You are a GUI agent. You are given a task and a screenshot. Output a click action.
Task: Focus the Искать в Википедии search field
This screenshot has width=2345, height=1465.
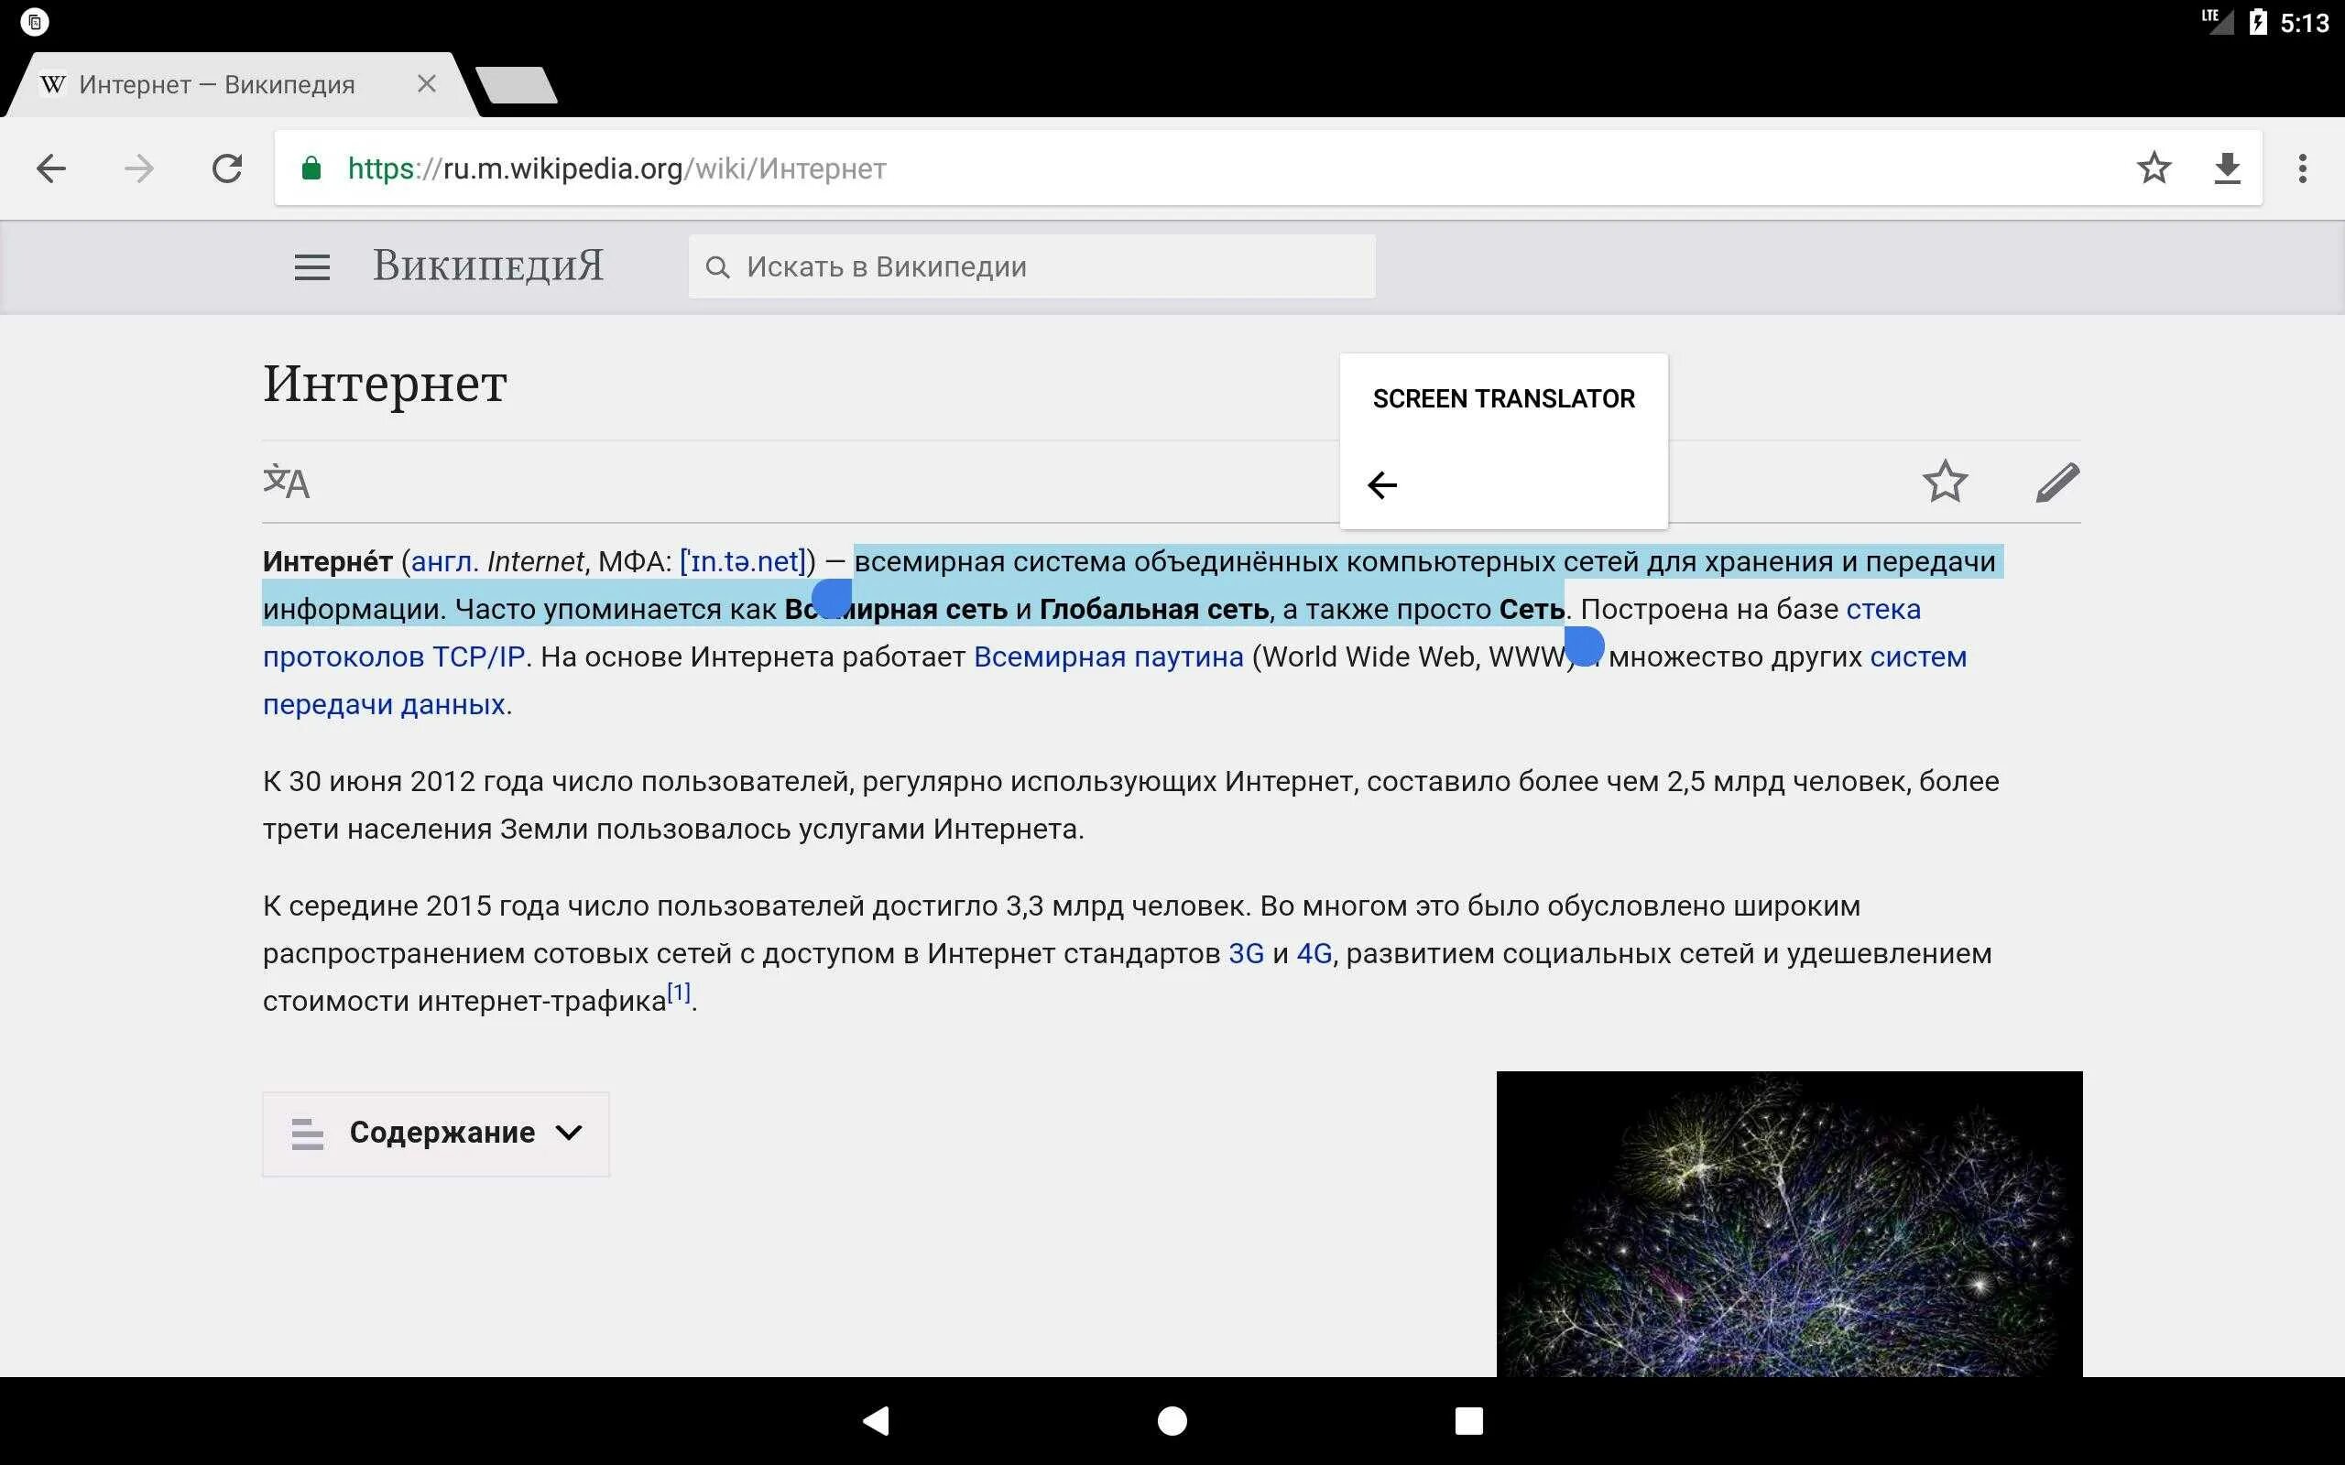(1032, 266)
